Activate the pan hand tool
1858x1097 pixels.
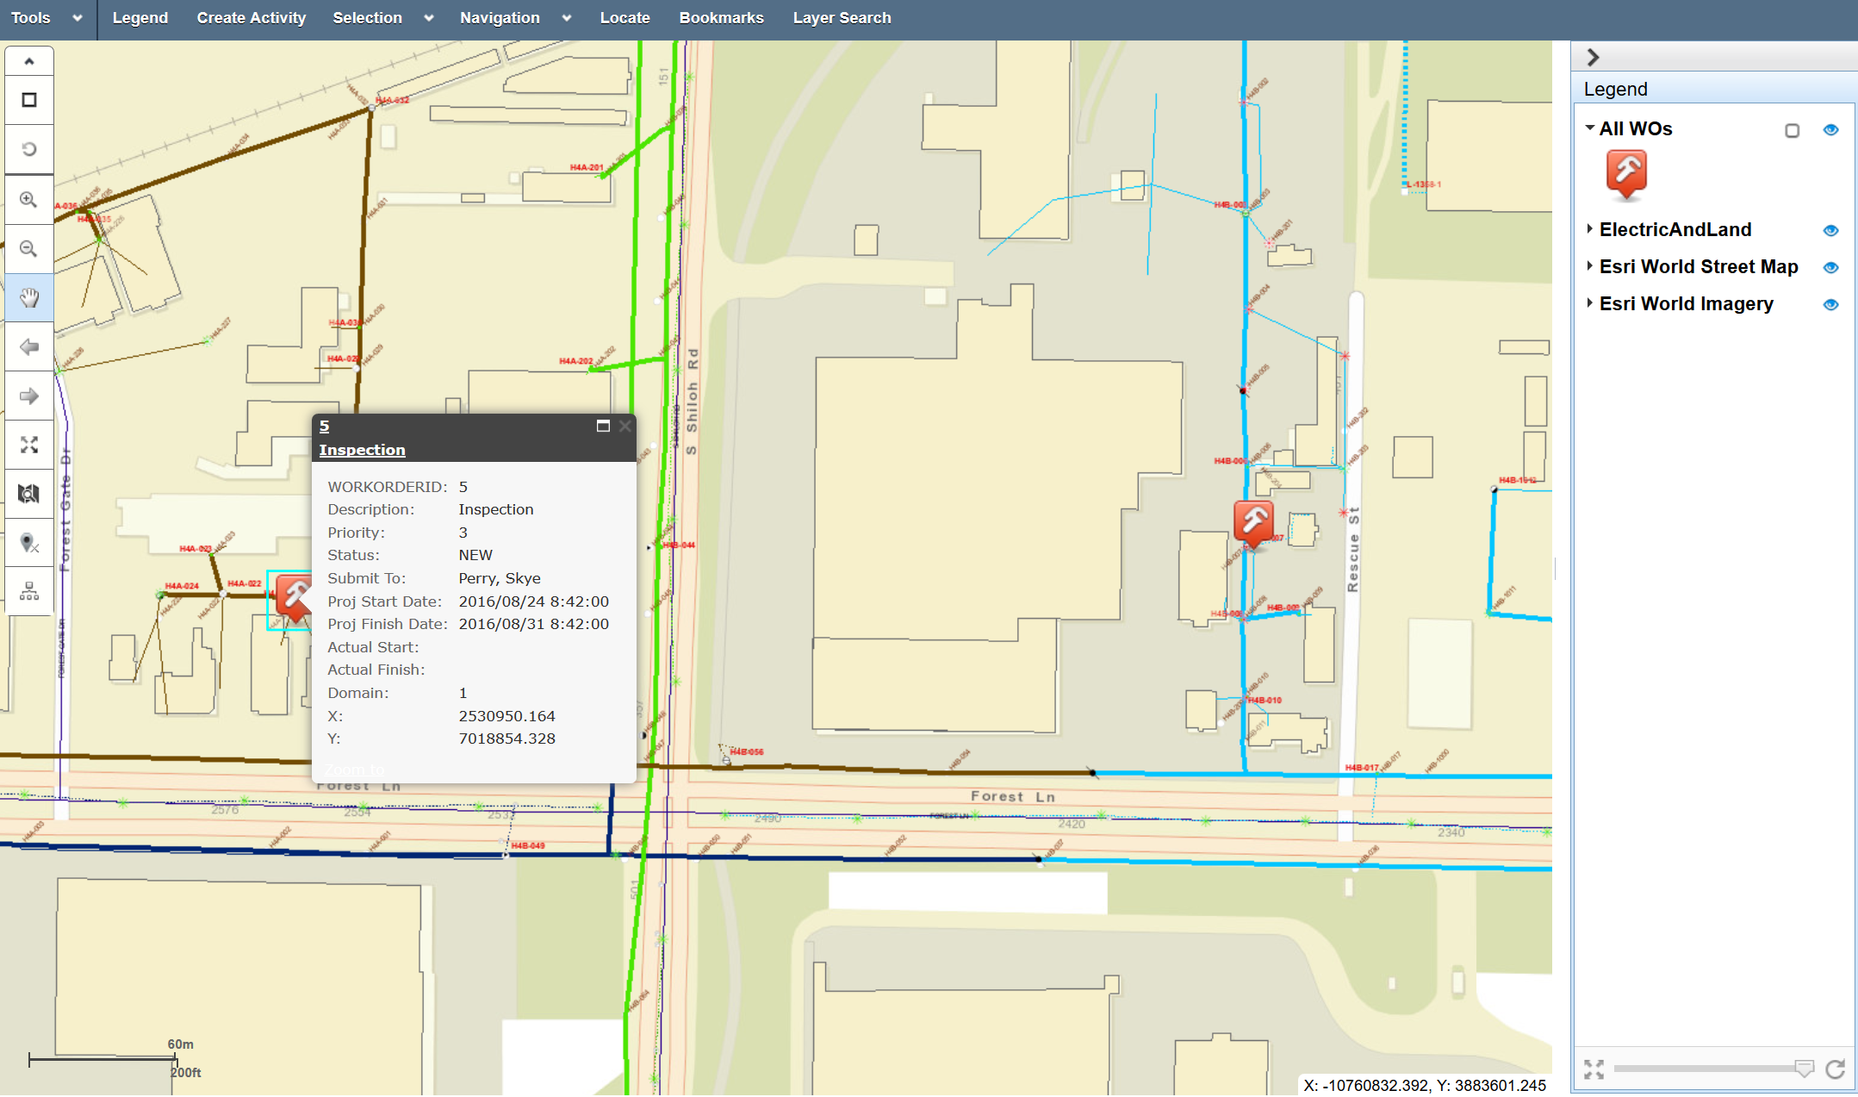[x=28, y=298]
